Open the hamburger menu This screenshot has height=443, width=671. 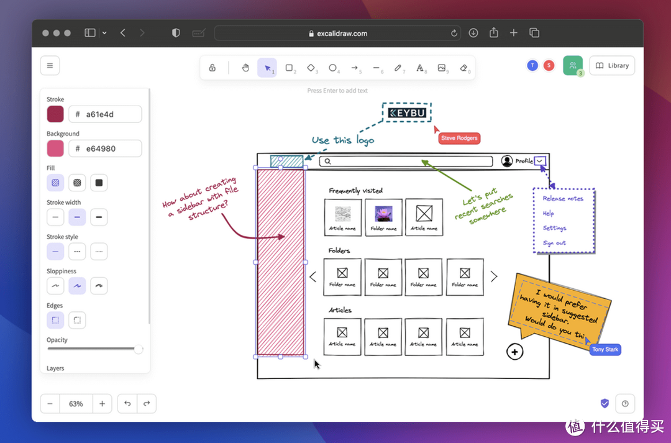[x=50, y=65]
